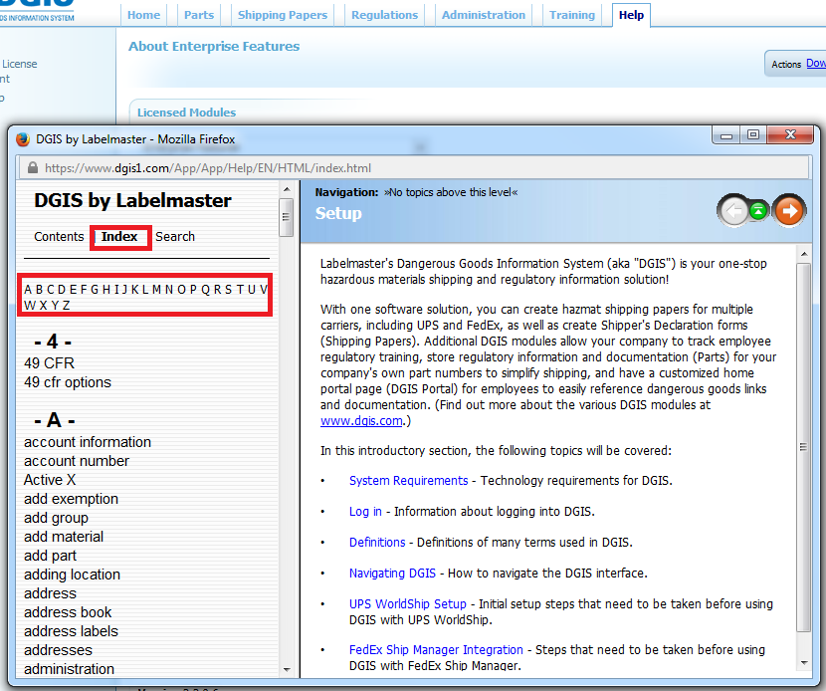
Task: Click the index panel scroll down arrow
Action: 287,670
